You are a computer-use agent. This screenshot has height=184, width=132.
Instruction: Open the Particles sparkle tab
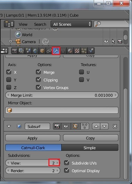(84, 51)
